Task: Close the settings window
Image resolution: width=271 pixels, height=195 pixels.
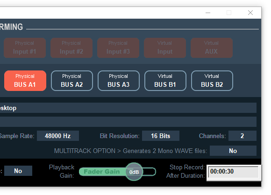Action: point(250,13)
